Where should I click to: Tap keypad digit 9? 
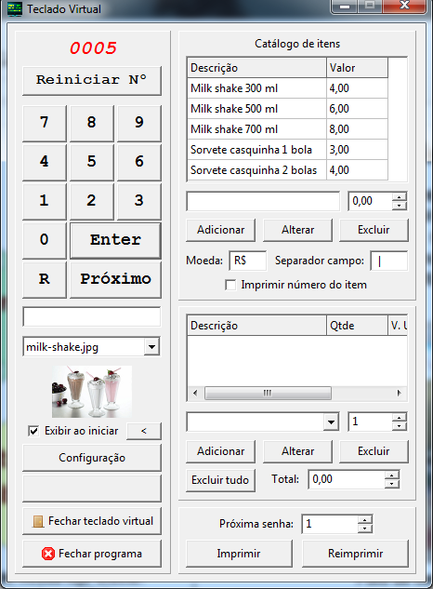click(139, 123)
